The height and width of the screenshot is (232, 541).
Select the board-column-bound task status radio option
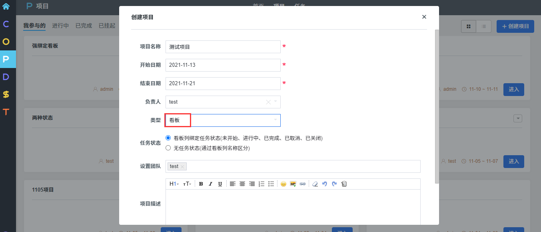pos(168,138)
